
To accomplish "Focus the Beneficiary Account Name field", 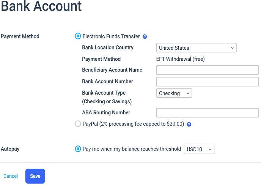I will [x=207, y=70].
